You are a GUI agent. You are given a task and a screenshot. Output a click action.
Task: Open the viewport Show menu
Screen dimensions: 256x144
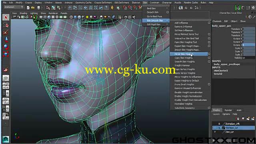point(43,13)
